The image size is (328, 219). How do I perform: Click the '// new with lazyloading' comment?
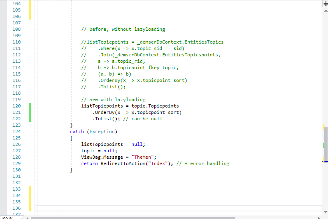(x=113, y=100)
